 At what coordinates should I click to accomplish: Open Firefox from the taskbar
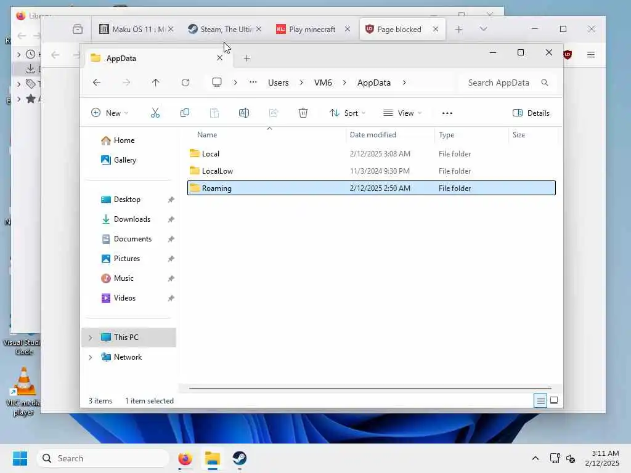pyautogui.click(x=185, y=458)
